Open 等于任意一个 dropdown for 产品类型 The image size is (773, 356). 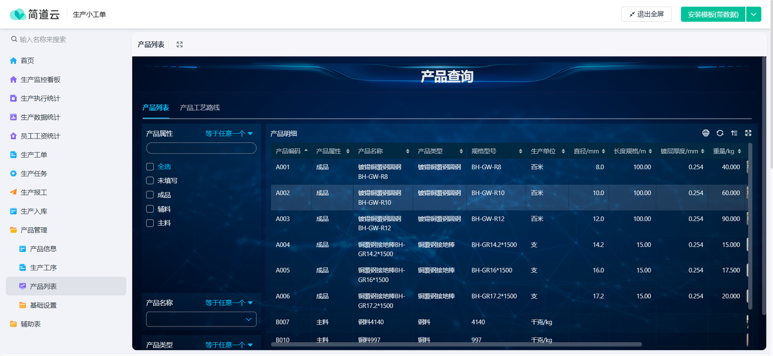point(229,345)
